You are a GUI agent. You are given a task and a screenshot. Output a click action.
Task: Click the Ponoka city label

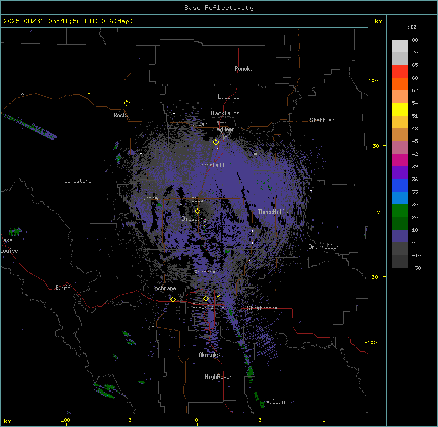point(244,69)
